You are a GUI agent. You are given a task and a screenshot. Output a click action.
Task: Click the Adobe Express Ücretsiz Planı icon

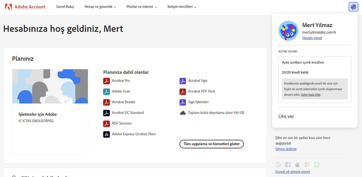click(x=107, y=134)
